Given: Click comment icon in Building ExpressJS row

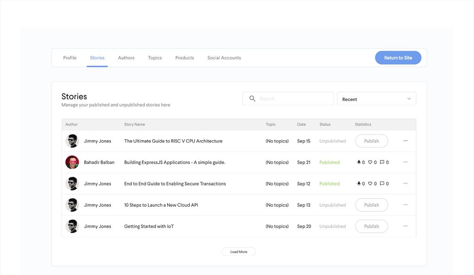Looking at the screenshot, I should pyautogui.click(x=382, y=162).
